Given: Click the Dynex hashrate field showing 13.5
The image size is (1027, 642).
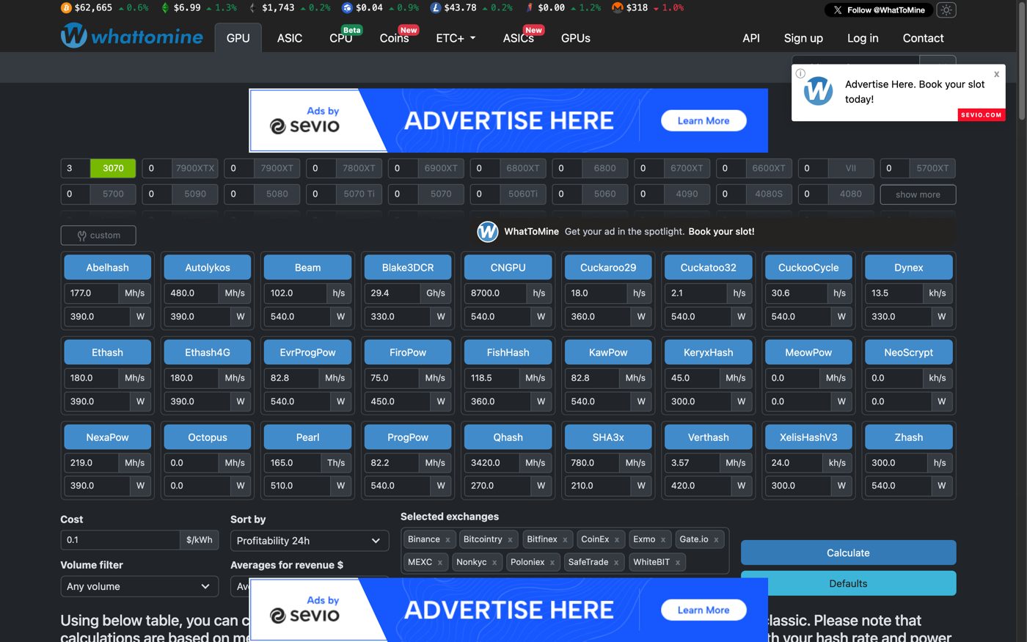Looking at the screenshot, I should (x=892, y=293).
